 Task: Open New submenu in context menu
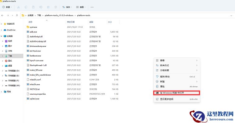177,81
